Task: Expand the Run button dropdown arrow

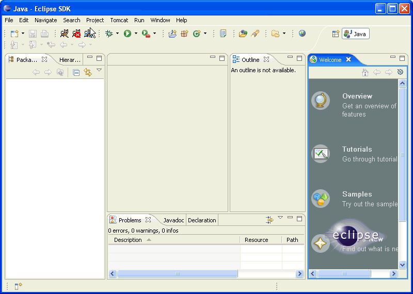Action: [x=136, y=34]
